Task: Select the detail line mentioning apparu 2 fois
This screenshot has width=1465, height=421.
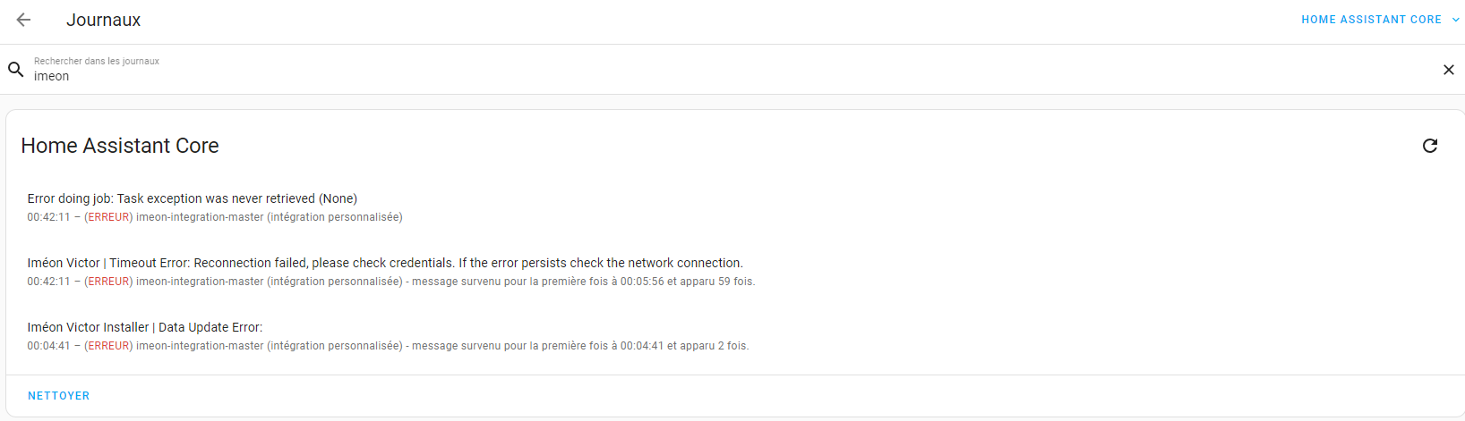Action: click(388, 346)
